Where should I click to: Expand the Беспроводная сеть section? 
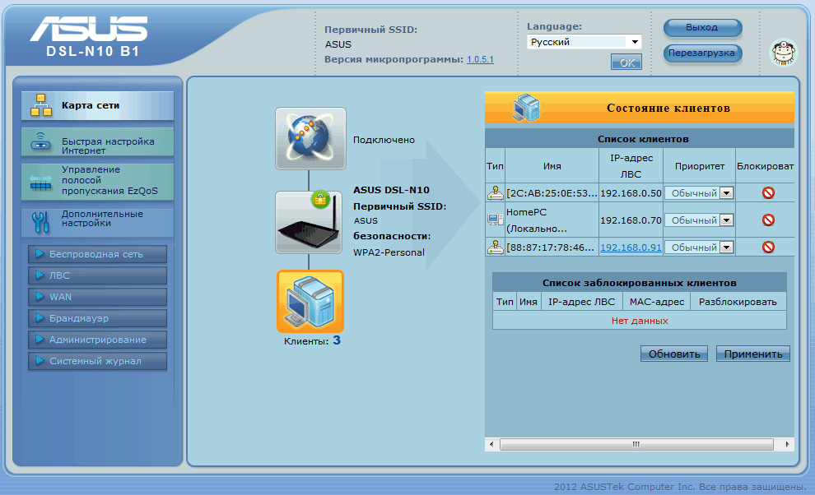(97, 254)
